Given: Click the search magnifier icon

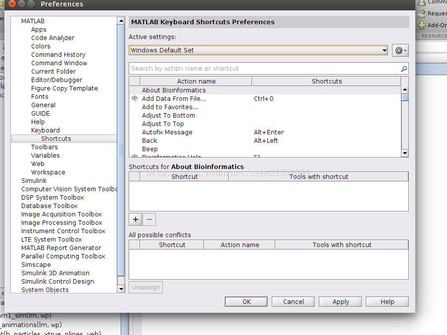Looking at the screenshot, I should pyautogui.click(x=403, y=69).
